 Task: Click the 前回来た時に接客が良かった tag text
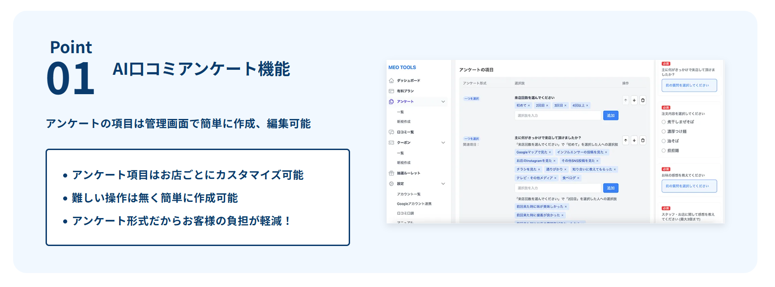pos(538,215)
